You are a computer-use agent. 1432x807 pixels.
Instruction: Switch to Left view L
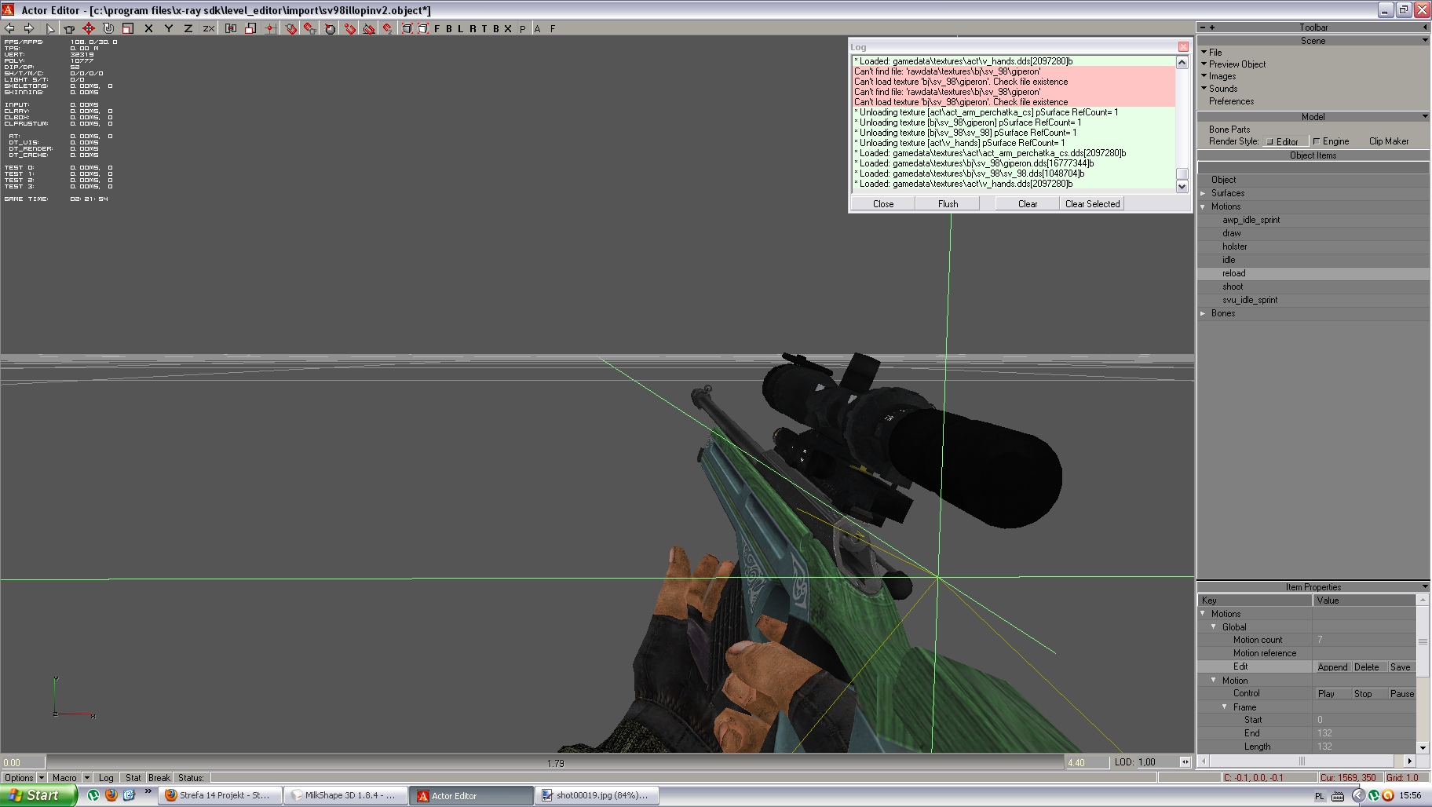461,28
